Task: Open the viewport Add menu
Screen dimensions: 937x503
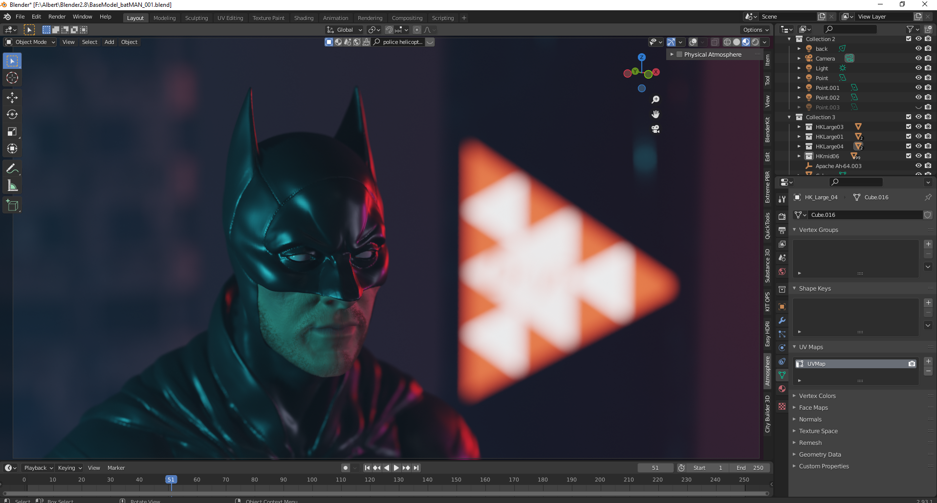Action: pos(109,42)
